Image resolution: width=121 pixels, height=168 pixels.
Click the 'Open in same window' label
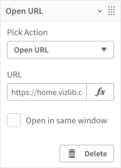pos(66,120)
